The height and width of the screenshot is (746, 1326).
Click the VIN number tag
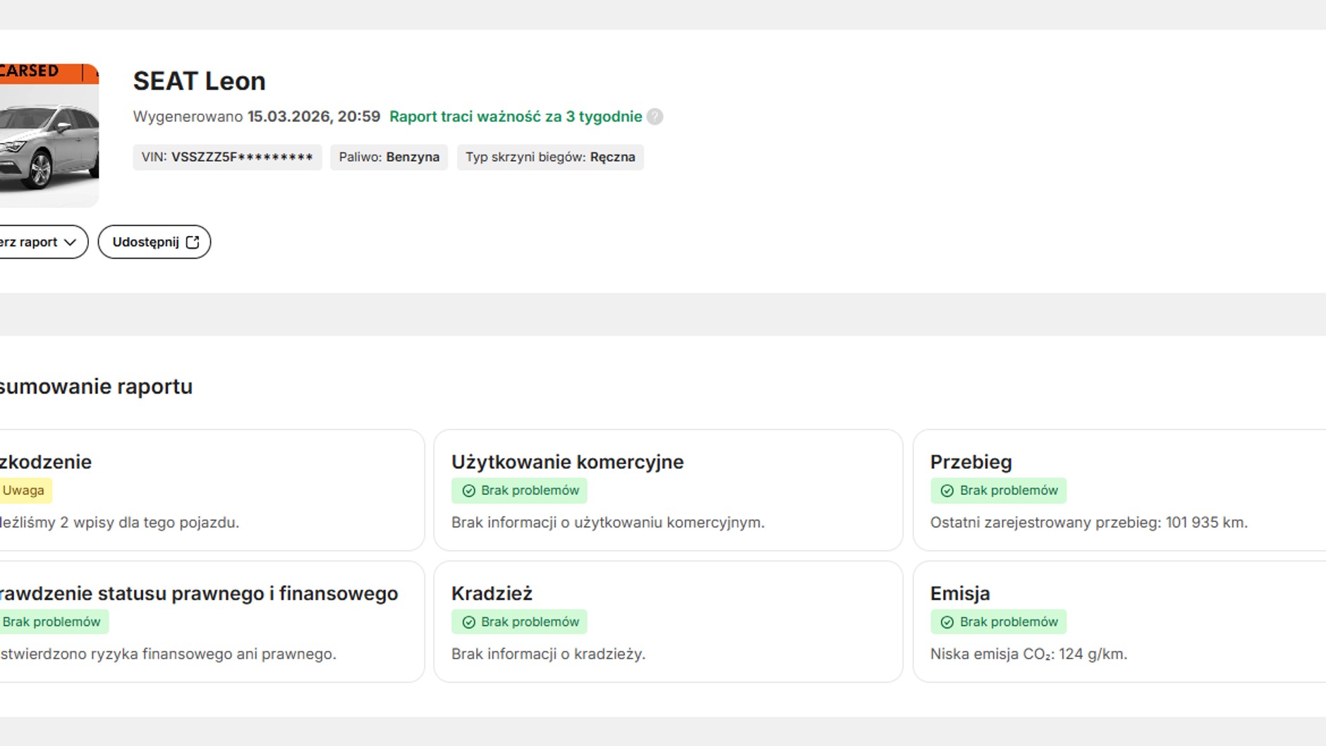(x=227, y=157)
